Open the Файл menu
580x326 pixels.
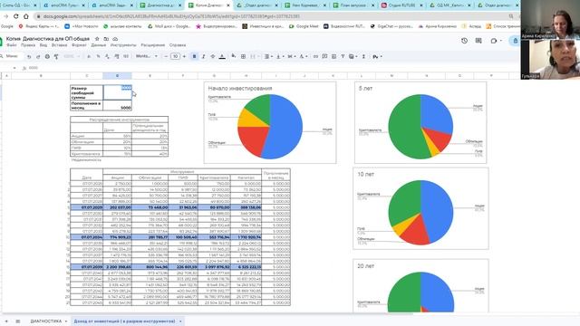12,44
